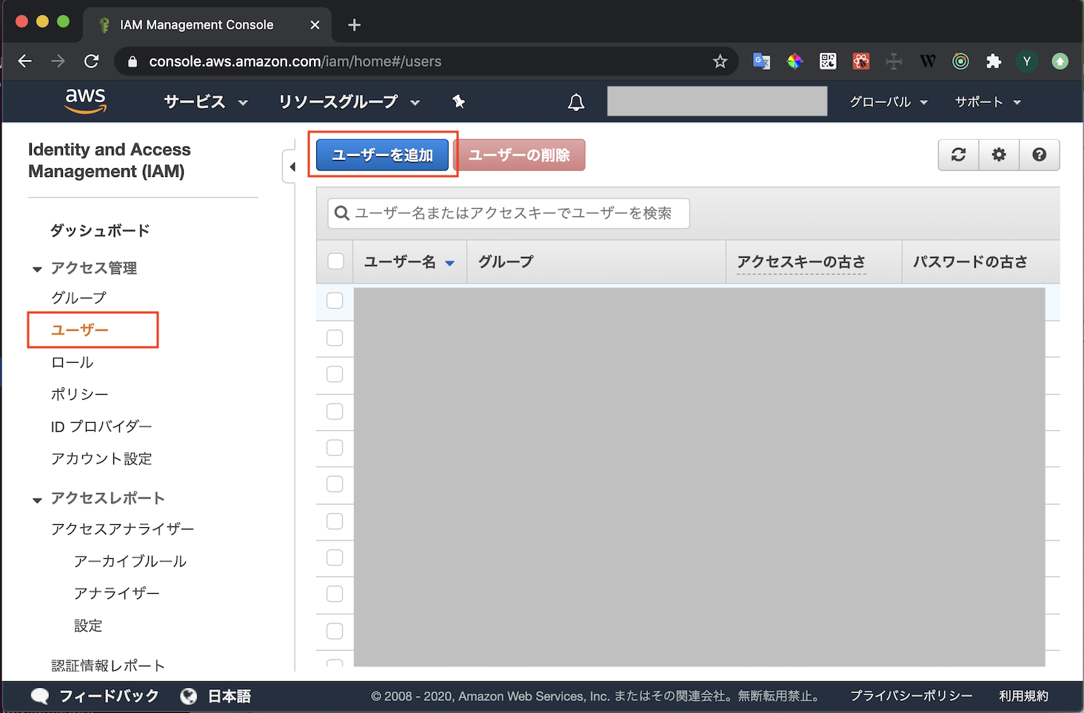Click the ユーザーの削除 button

[519, 155]
